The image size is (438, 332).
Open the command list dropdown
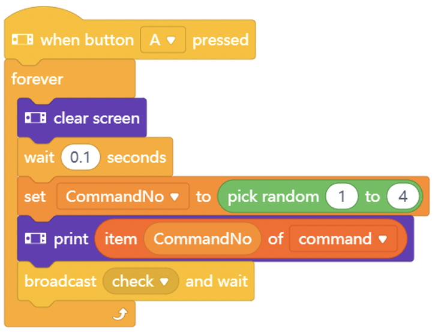(x=343, y=239)
